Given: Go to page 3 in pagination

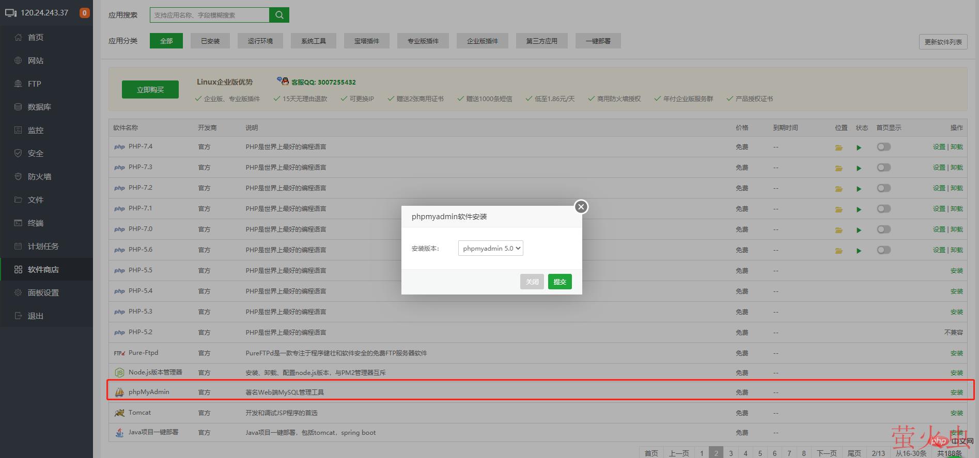Looking at the screenshot, I should coord(731,453).
